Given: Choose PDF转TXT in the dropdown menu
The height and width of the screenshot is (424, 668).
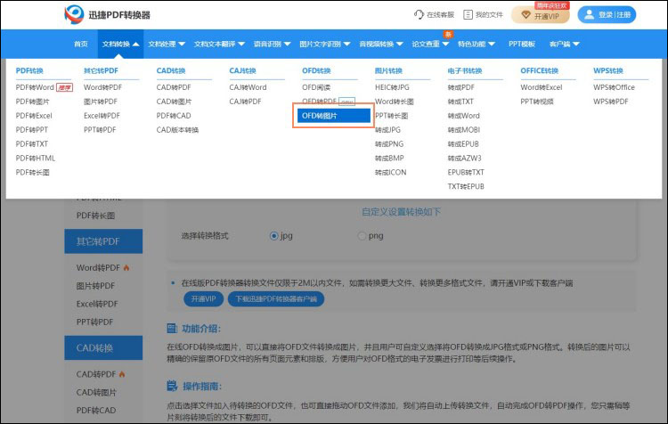Looking at the screenshot, I should (x=32, y=144).
